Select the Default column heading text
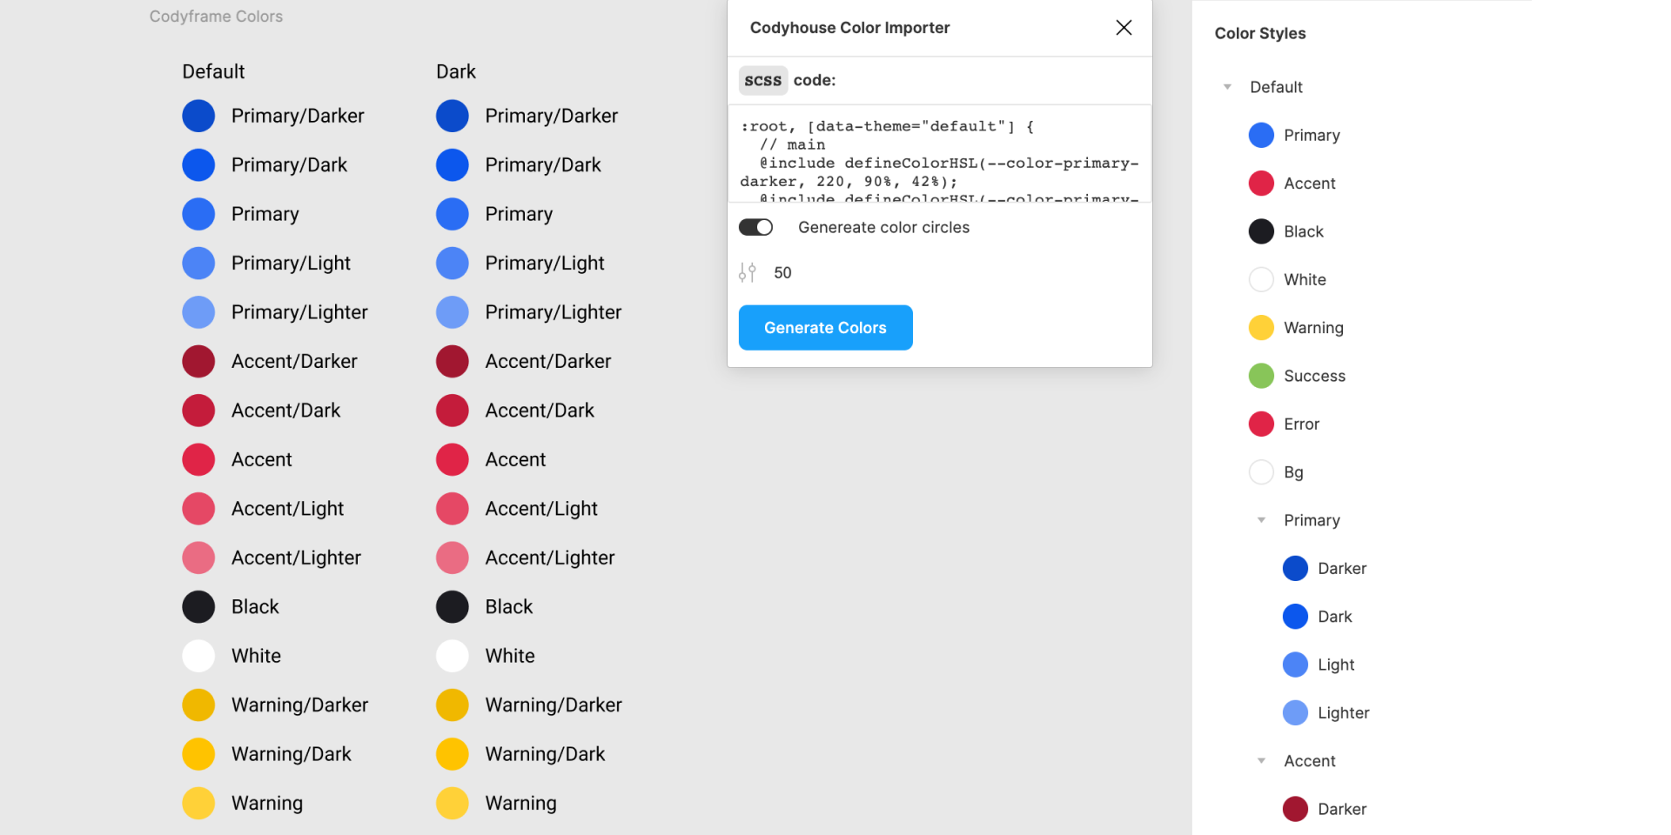This screenshot has height=835, width=1671. pyautogui.click(x=213, y=71)
